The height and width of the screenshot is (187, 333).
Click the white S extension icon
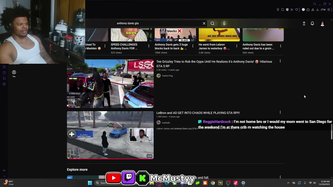click(x=303, y=10)
